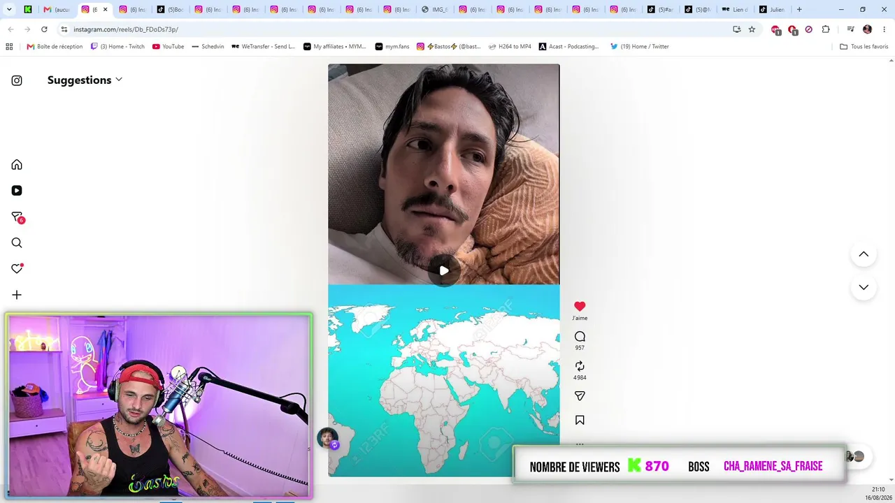Go back in browser history
The width and height of the screenshot is (895, 503).
point(10,29)
